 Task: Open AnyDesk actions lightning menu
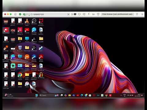[x=89, y=14]
